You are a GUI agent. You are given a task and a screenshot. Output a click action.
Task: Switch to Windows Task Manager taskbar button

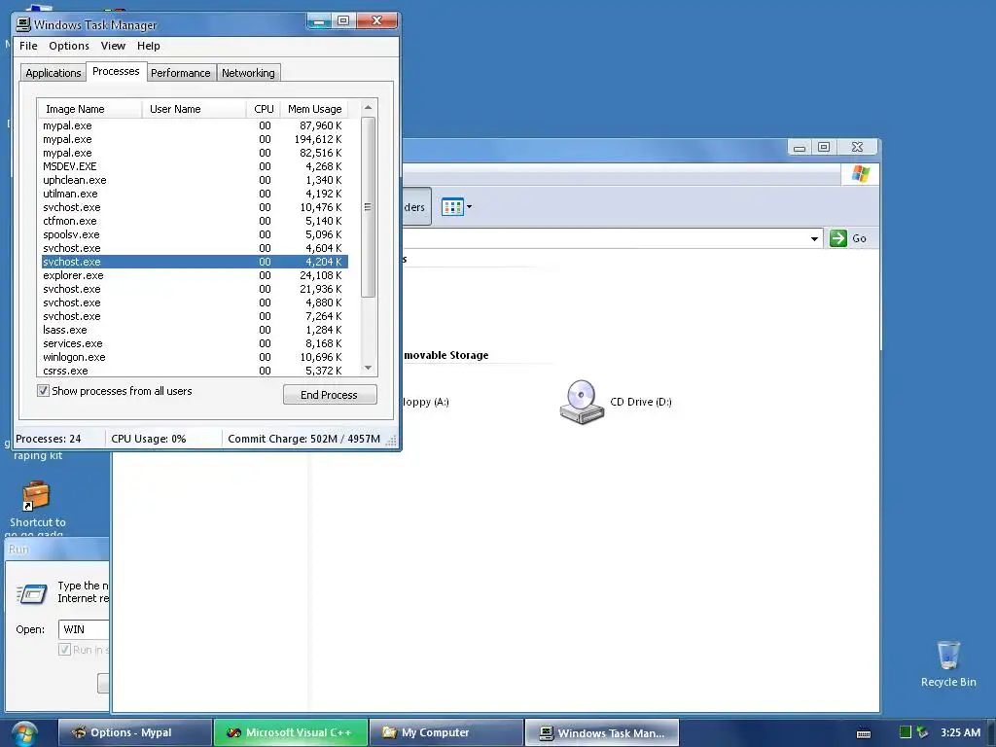coord(601,732)
